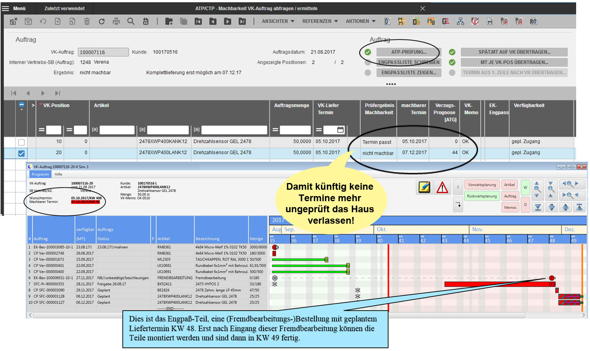
Task: Open the Hilfe menu in simulation window
Action: (58, 174)
